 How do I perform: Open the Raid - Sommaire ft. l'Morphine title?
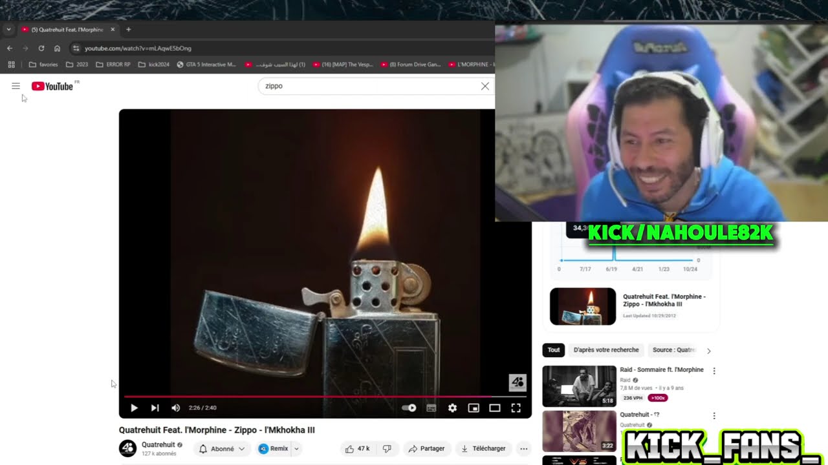click(662, 370)
